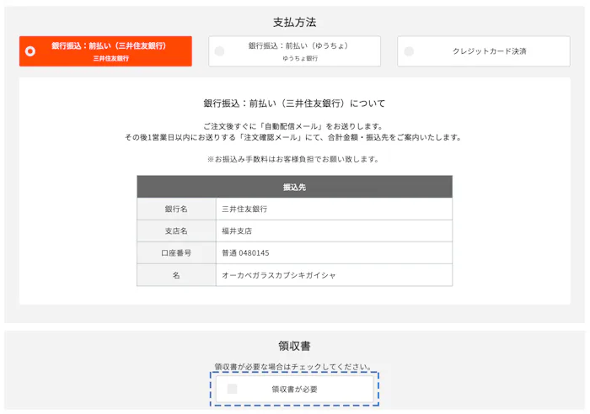590x414 pixels.
Task: Click the 銀行振込：前払い（三井住友銀行） option title
Action: [108, 45]
